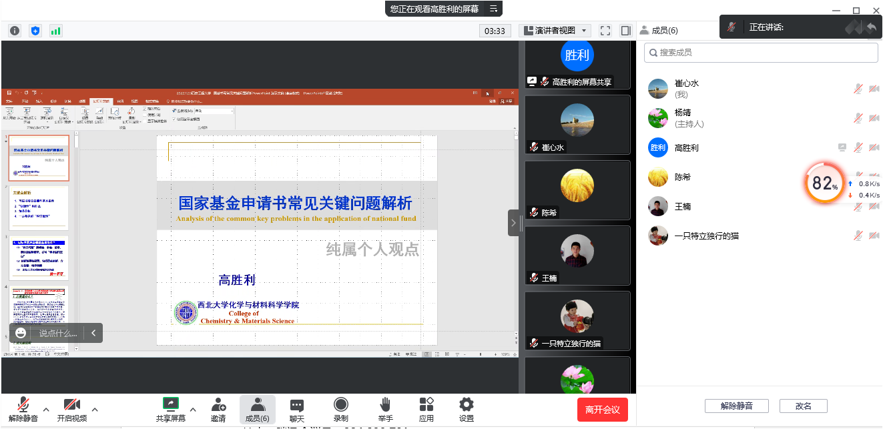Open the 演讲者视图 view dropdown
883x429 pixels.
(x=555, y=31)
